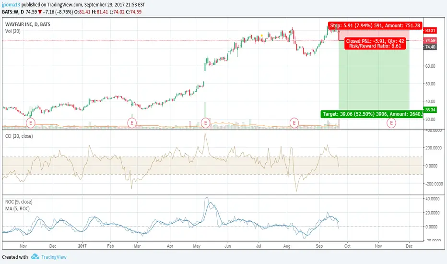This screenshot has width=447, height=264.
Task: Click the ROC (9, close) indicator label
Action: pos(19,202)
